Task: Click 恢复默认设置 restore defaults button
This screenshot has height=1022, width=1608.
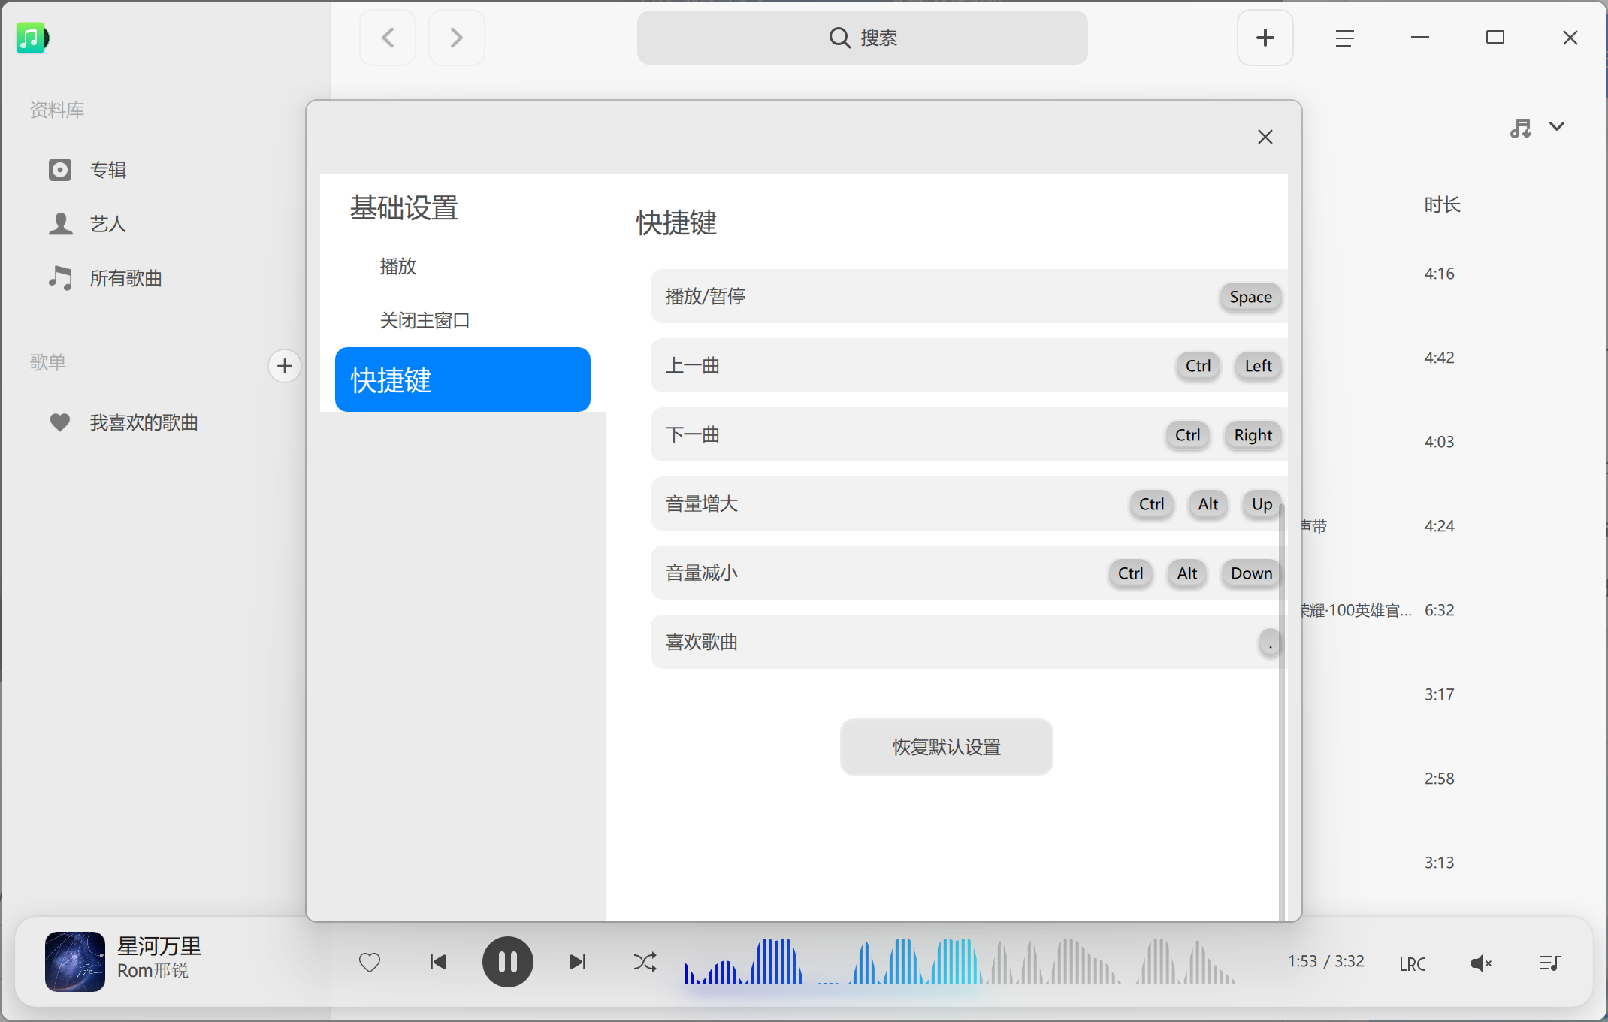Action: click(x=947, y=747)
